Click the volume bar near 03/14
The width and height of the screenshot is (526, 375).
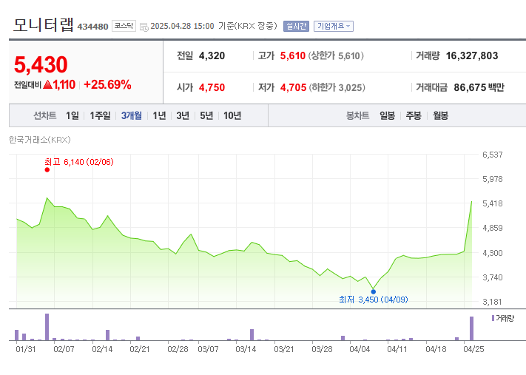(x=252, y=335)
